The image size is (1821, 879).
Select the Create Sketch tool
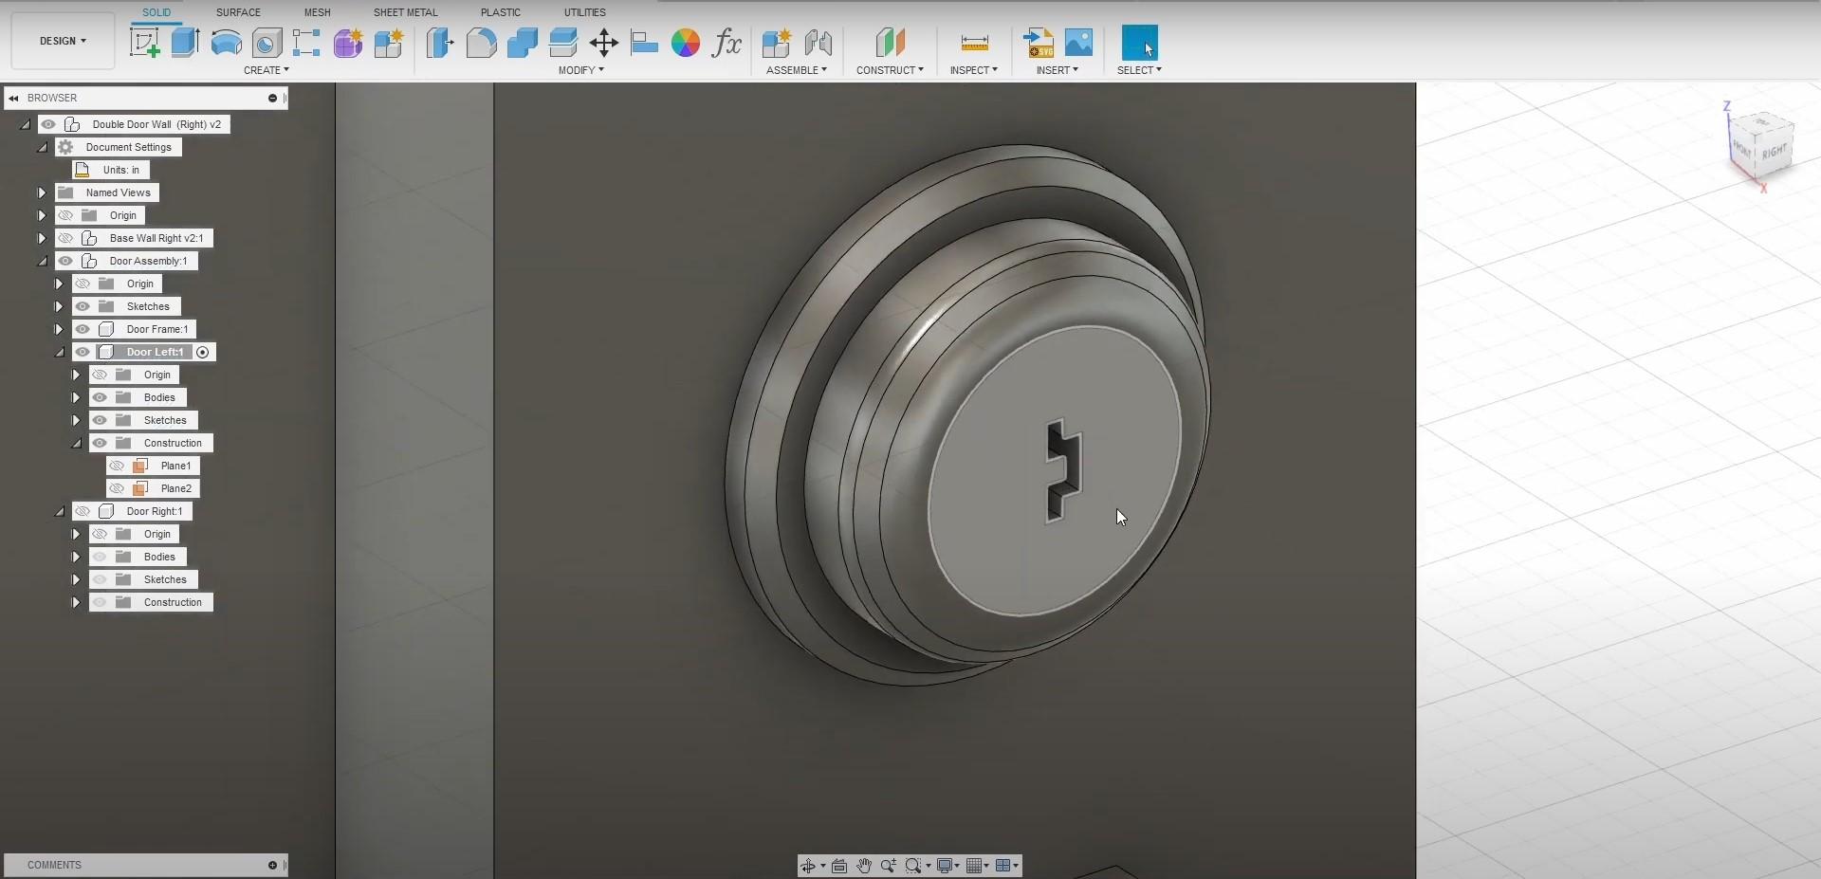pyautogui.click(x=144, y=43)
